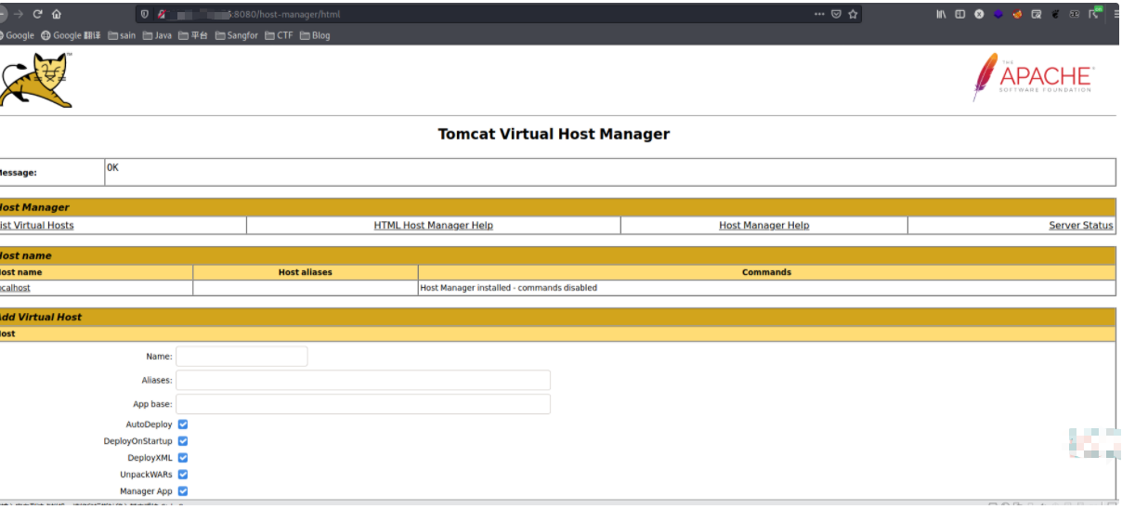Click the black footprint extension icon
This screenshot has width=1122, height=509.
pos(1055,14)
